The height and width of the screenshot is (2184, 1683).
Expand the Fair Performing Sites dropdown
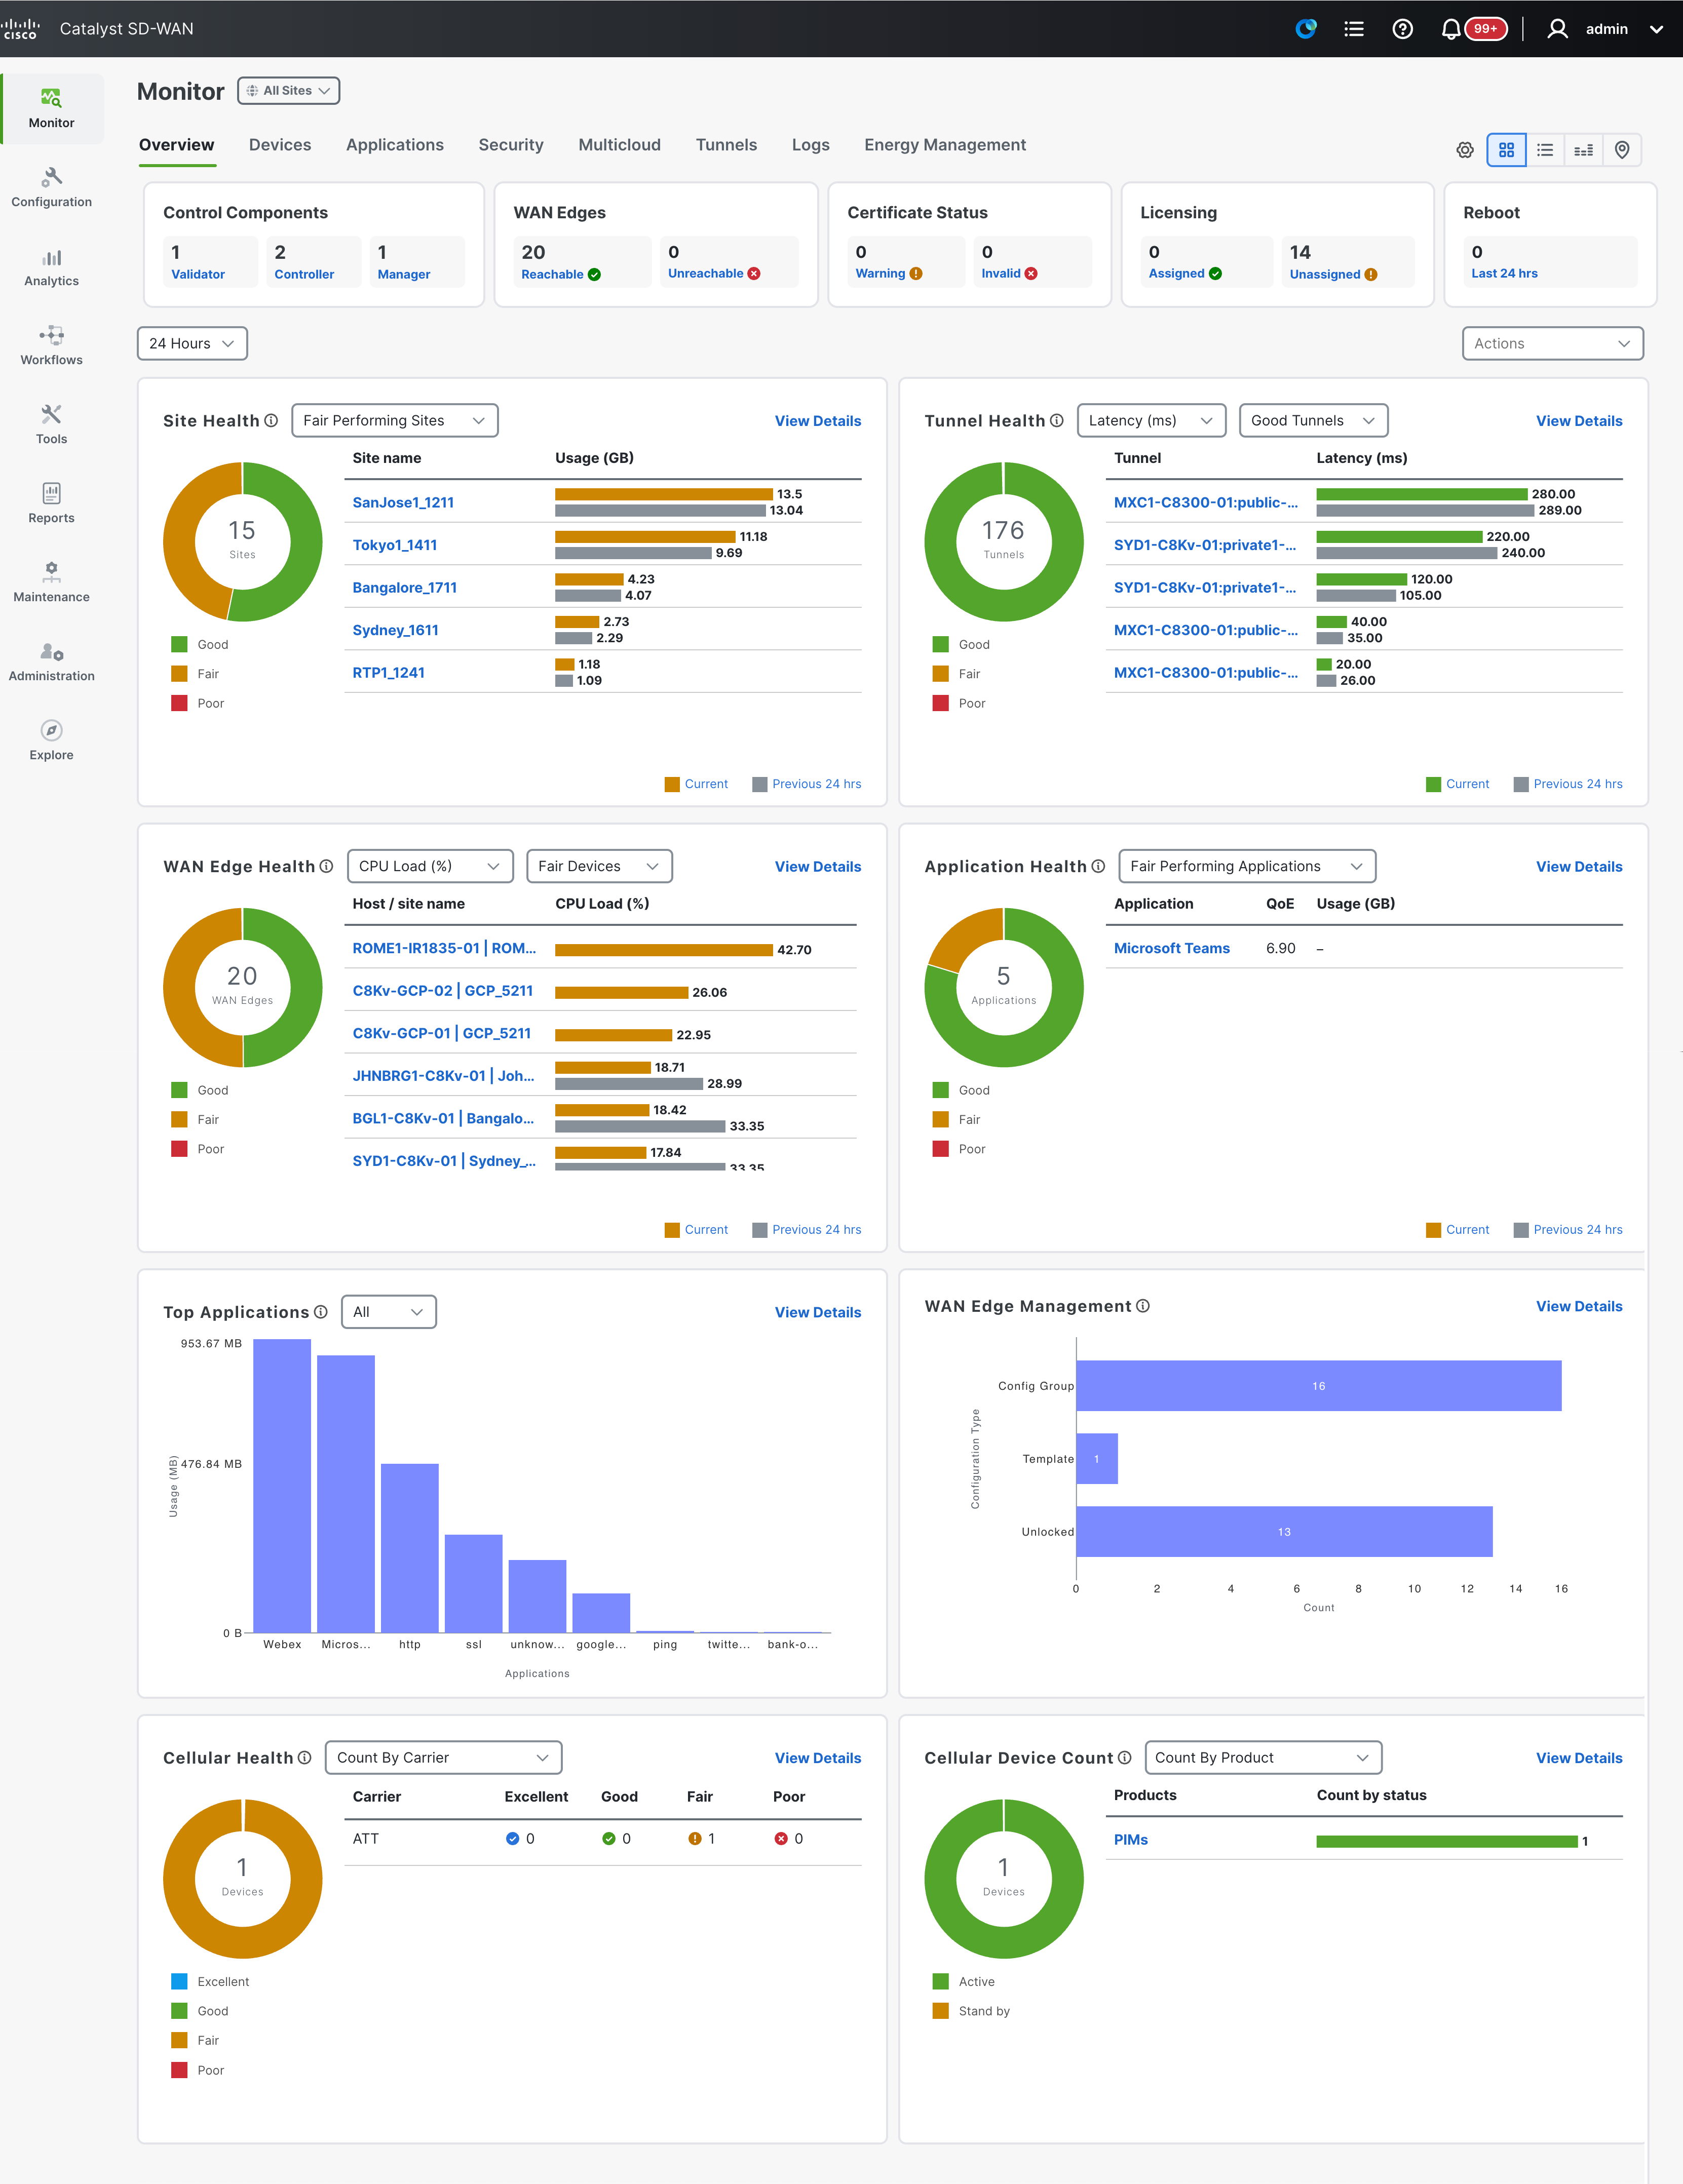pos(394,421)
